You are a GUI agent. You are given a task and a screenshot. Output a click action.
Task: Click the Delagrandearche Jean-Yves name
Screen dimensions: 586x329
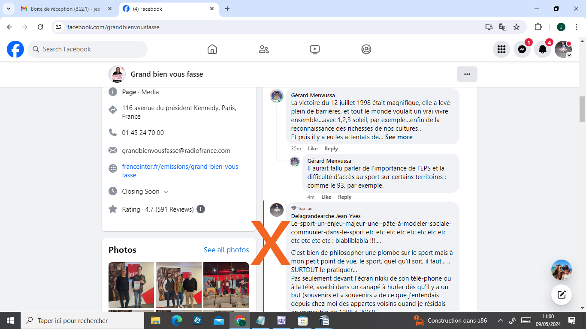coord(326,216)
